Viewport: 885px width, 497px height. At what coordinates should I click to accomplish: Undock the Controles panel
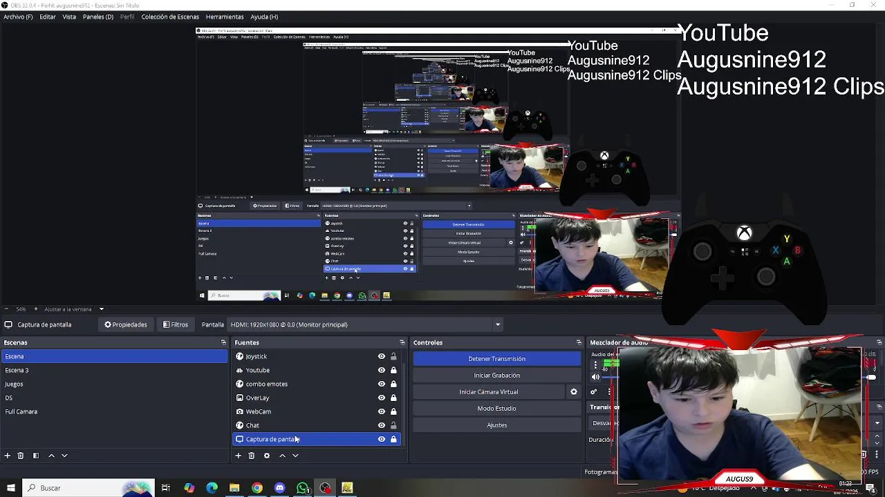coord(579,342)
